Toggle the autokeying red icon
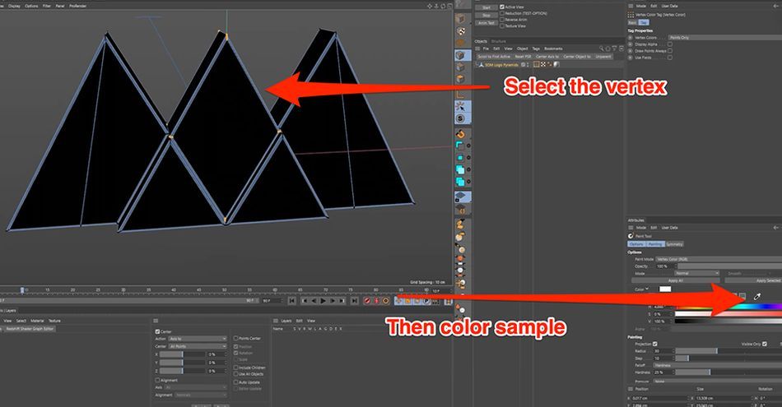Viewport: 782px width, 407px height. [x=376, y=301]
